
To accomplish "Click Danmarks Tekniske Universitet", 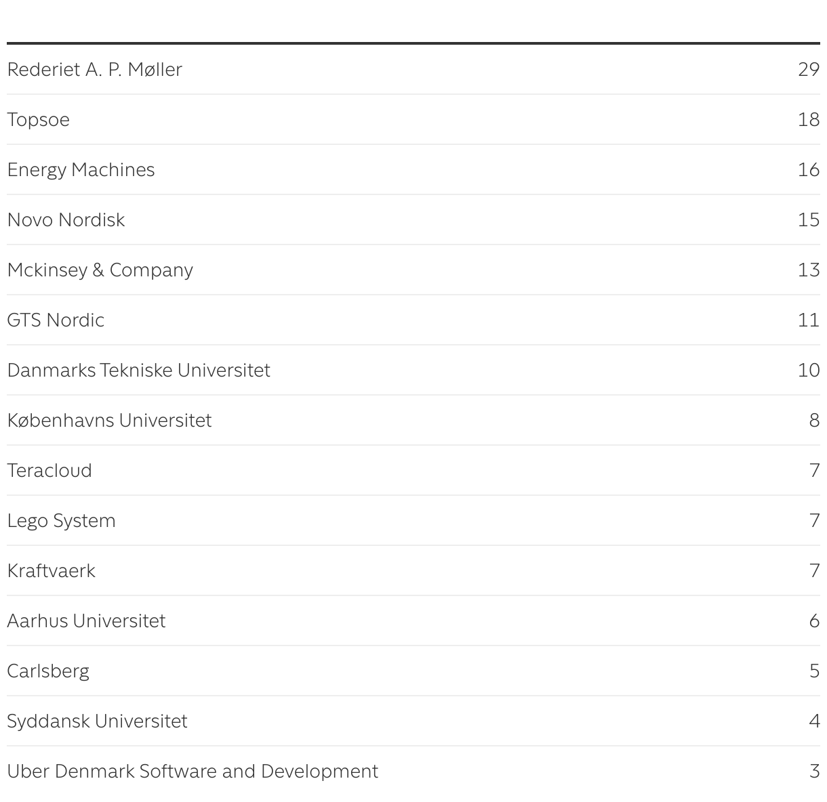I will (x=138, y=371).
